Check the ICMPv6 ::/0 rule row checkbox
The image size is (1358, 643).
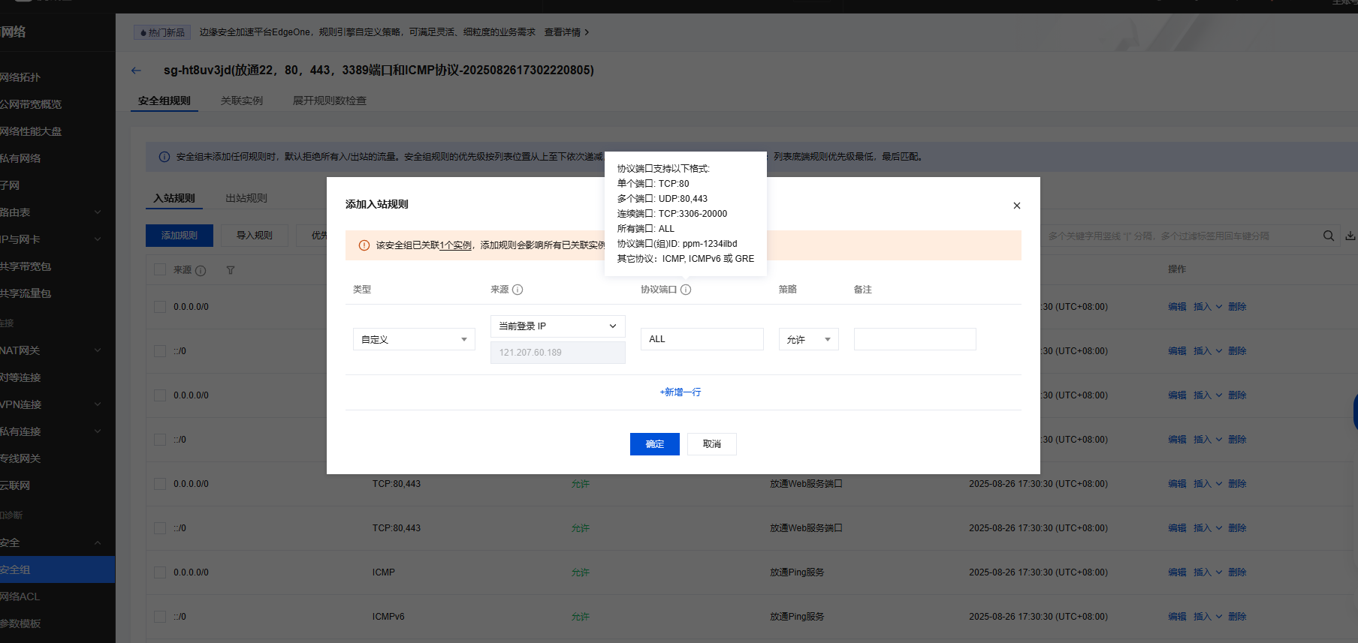160,617
